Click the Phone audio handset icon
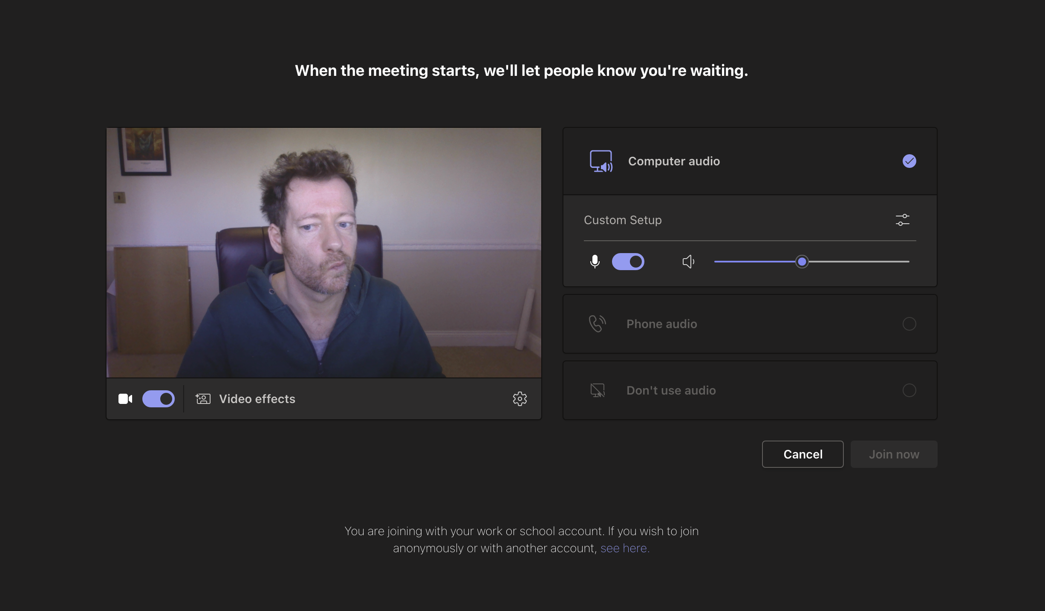This screenshot has width=1045, height=611. tap(598, 324)
